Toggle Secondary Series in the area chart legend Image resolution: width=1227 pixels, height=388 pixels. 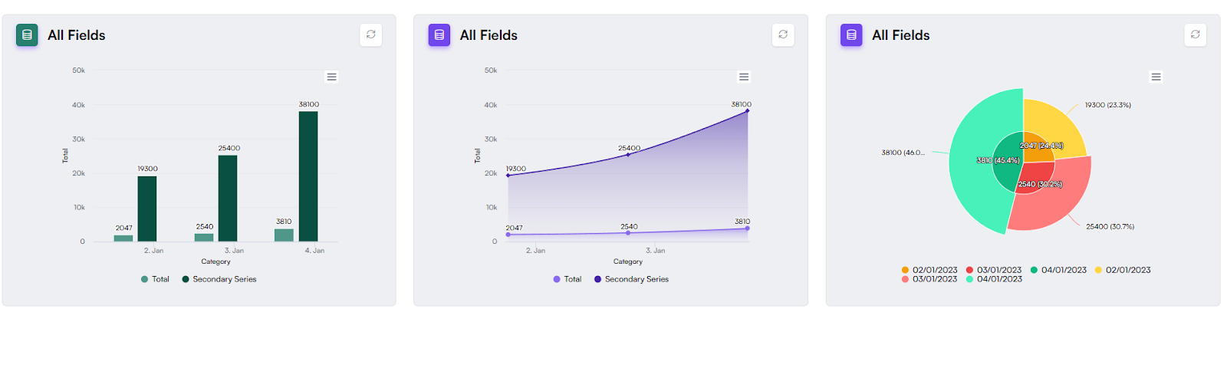click(632, 279)
